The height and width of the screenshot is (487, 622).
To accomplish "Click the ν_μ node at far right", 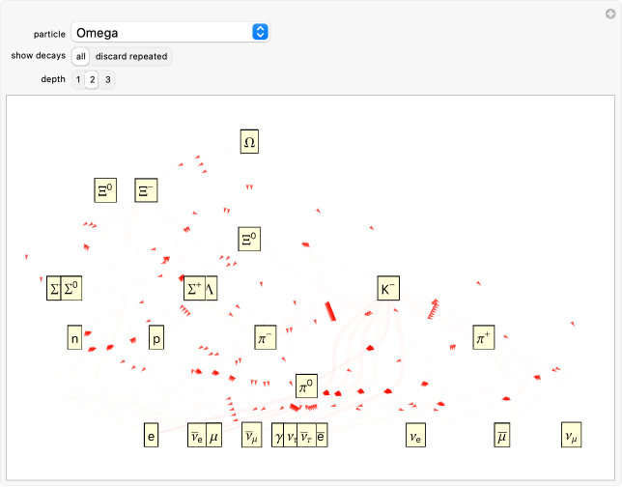I will point(571,436).
